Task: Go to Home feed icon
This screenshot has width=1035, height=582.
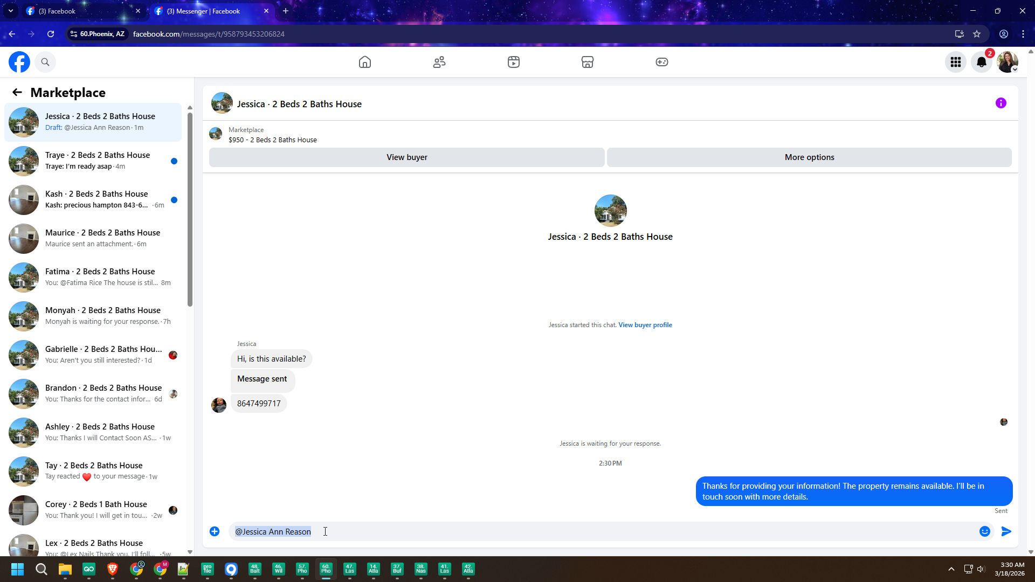Action: [x=365, y=62]
